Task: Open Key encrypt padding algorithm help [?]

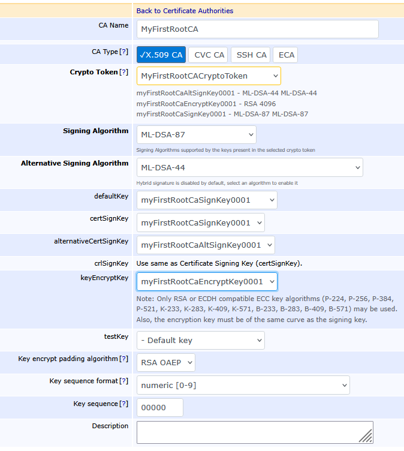Action: click(x=124, y=359)
